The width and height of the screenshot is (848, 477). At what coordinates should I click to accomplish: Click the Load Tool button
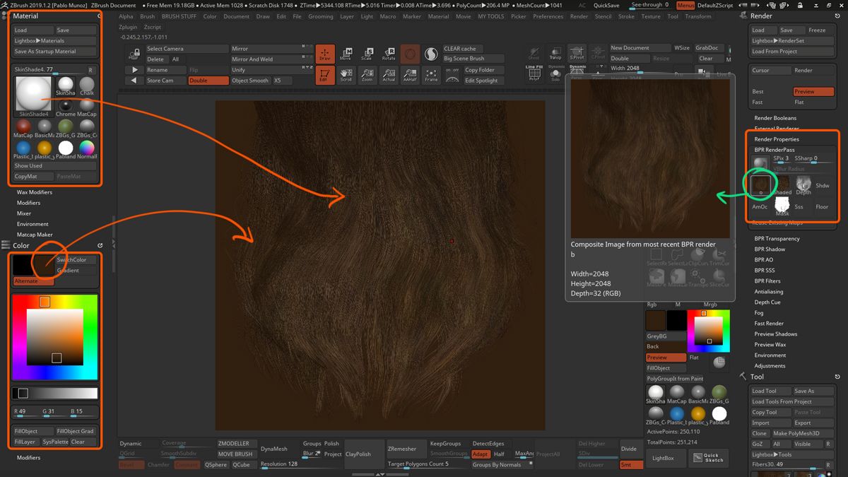(770, 391)
